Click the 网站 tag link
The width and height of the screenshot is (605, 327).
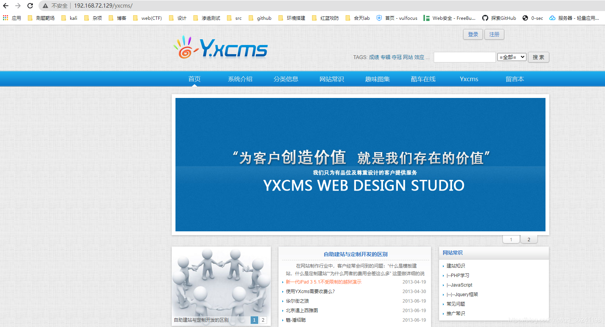(408, 57)
